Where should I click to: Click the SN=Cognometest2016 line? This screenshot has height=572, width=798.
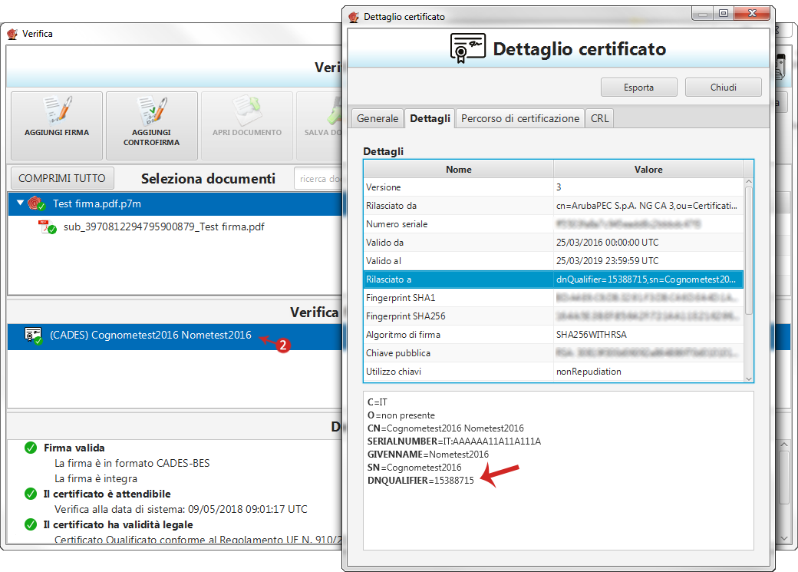(414, 467)
